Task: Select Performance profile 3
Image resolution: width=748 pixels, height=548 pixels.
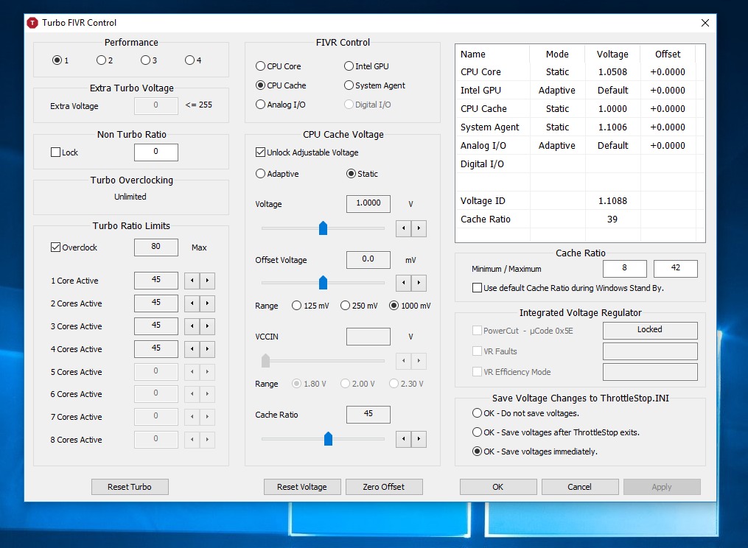Action: pyautogui.click(x=145, y=60)
